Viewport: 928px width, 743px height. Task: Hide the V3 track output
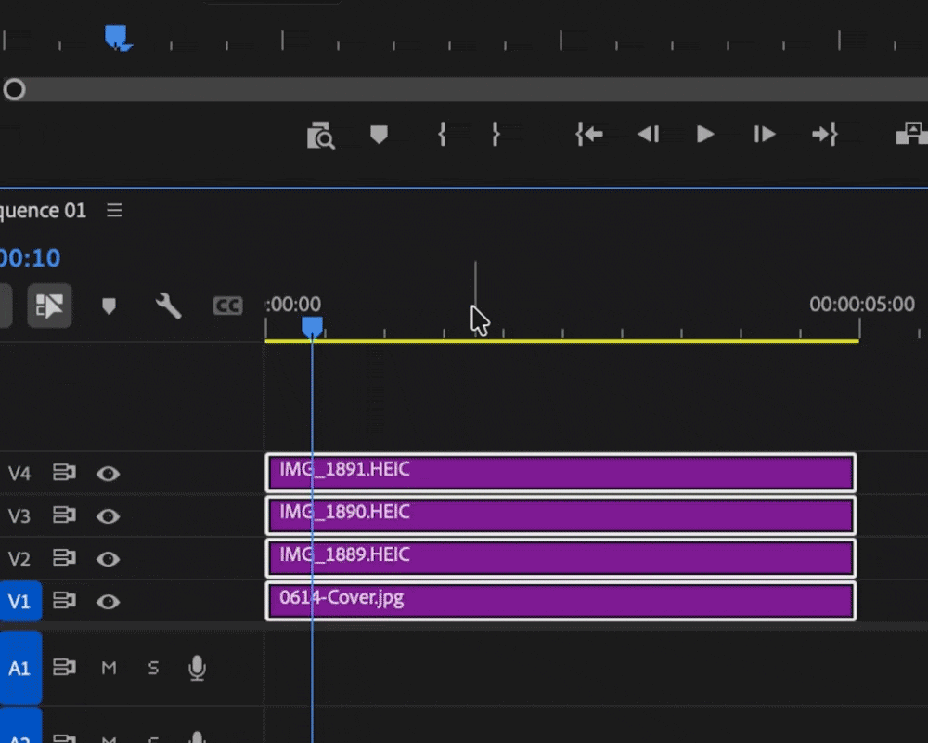pyautogui.click(x=108, y=516)
